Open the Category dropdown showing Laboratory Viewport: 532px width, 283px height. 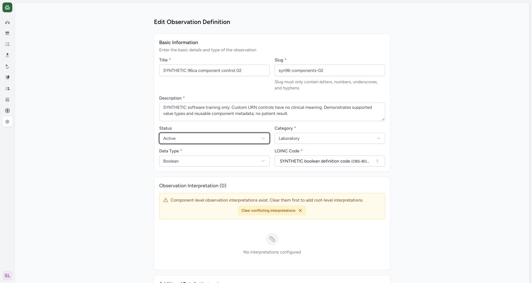(330, 138)
